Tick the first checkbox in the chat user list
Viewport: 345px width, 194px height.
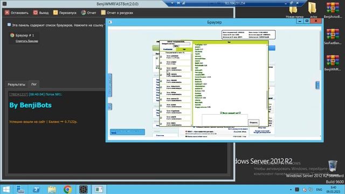(x=161, y=57)
